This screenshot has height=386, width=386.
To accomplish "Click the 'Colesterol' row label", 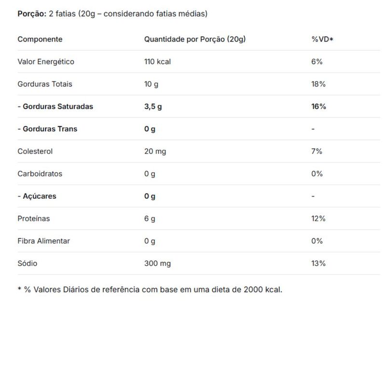I will point(35,151).
